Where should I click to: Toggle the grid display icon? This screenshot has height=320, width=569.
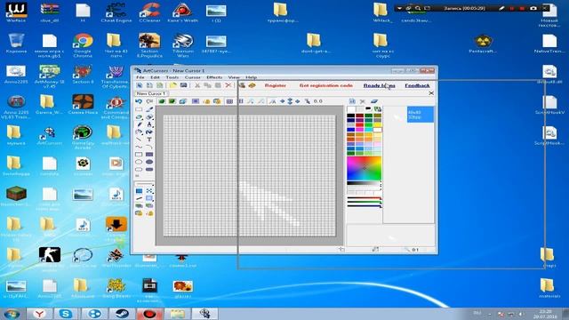click(229, 101)
